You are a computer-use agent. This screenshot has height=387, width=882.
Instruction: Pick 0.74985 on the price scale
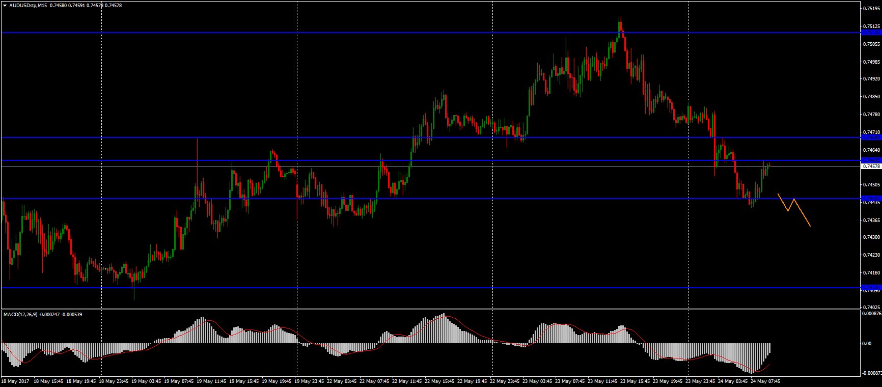pyautogui.click(x=872, y=62)
